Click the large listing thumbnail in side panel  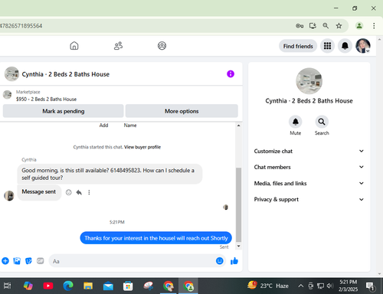(309, 81)
